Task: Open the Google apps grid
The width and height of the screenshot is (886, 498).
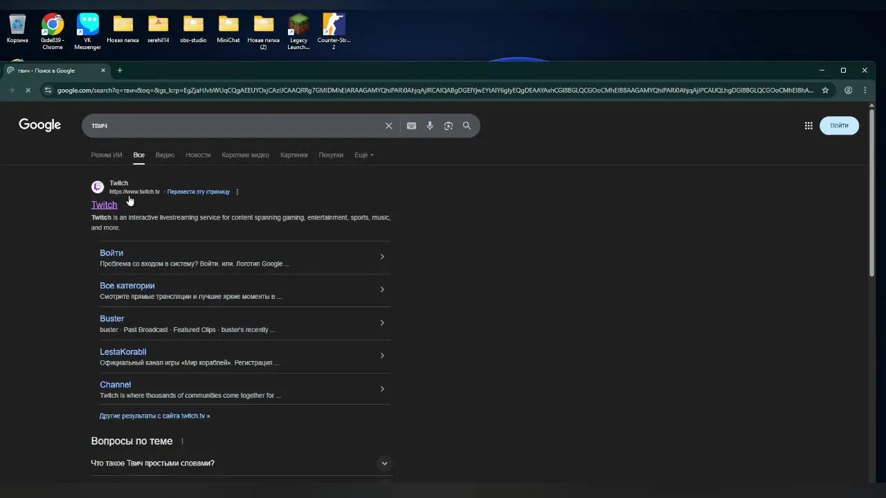Action: point(808,126)
